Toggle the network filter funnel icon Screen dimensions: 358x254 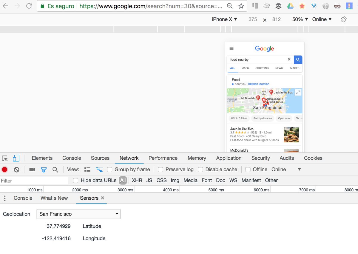tap(44, 170)
